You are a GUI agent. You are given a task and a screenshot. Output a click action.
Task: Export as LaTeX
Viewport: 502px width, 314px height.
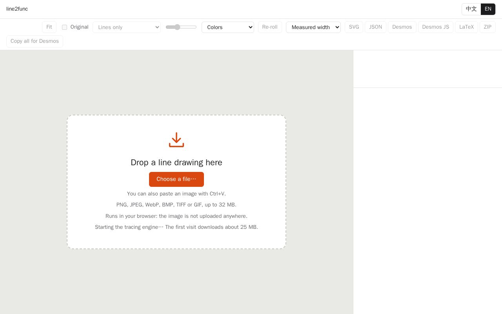[x=466, y=27]
